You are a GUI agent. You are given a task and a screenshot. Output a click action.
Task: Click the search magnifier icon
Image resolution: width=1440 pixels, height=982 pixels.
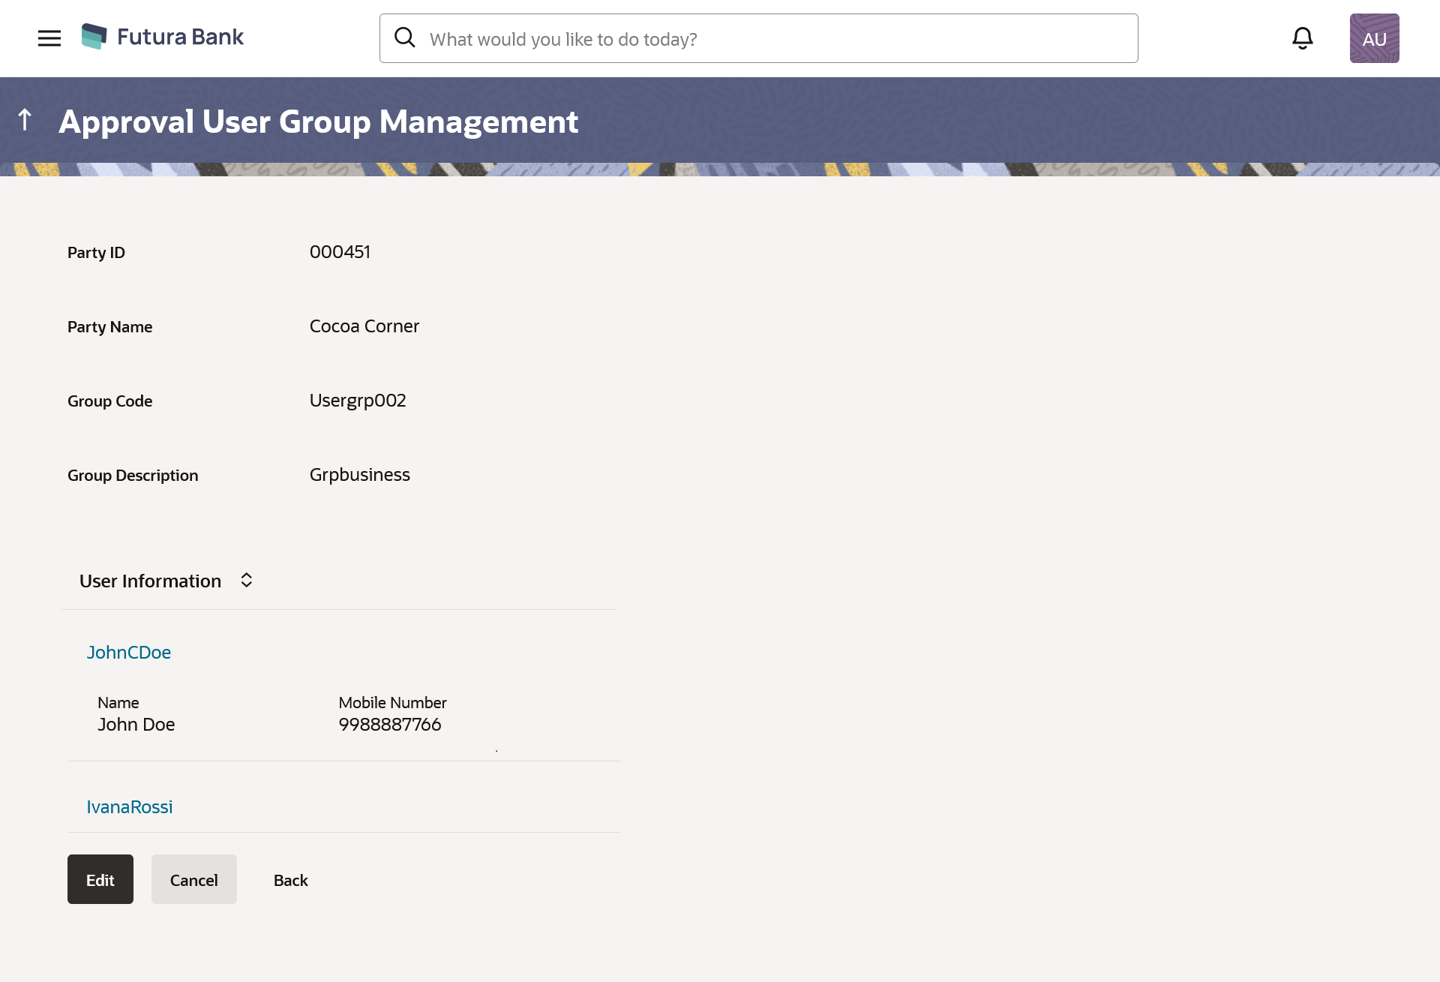405,38
